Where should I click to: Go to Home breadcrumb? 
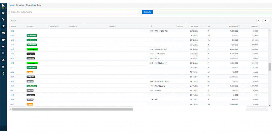click(11, 5)
